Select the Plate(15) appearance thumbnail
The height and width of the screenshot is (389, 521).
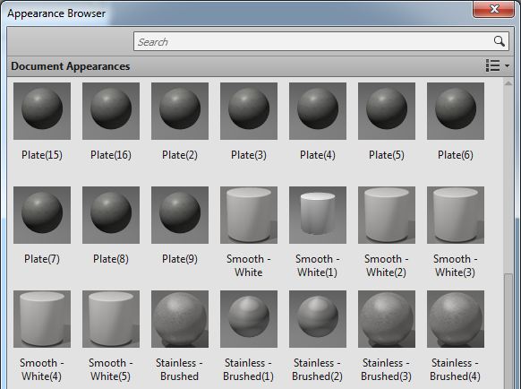click(42, 111)
